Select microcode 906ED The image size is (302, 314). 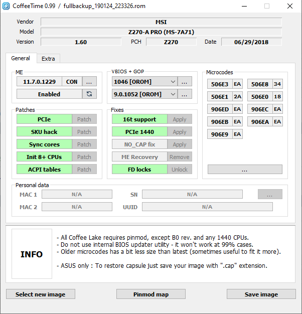(x=220, y=109)
